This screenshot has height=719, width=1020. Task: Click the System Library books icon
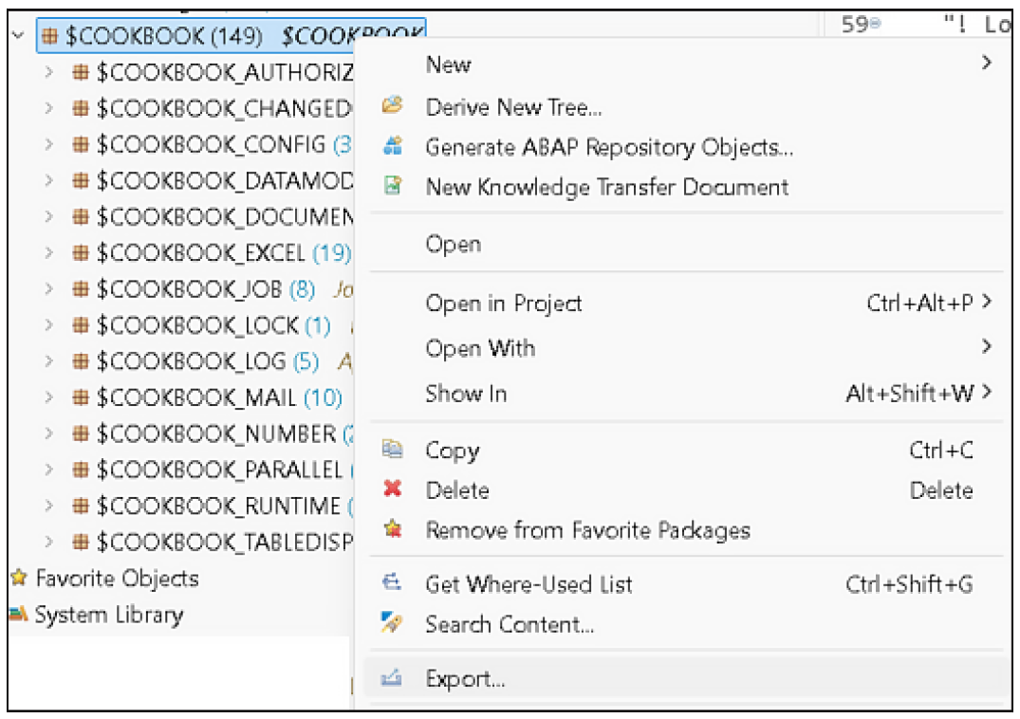[18, 614]
